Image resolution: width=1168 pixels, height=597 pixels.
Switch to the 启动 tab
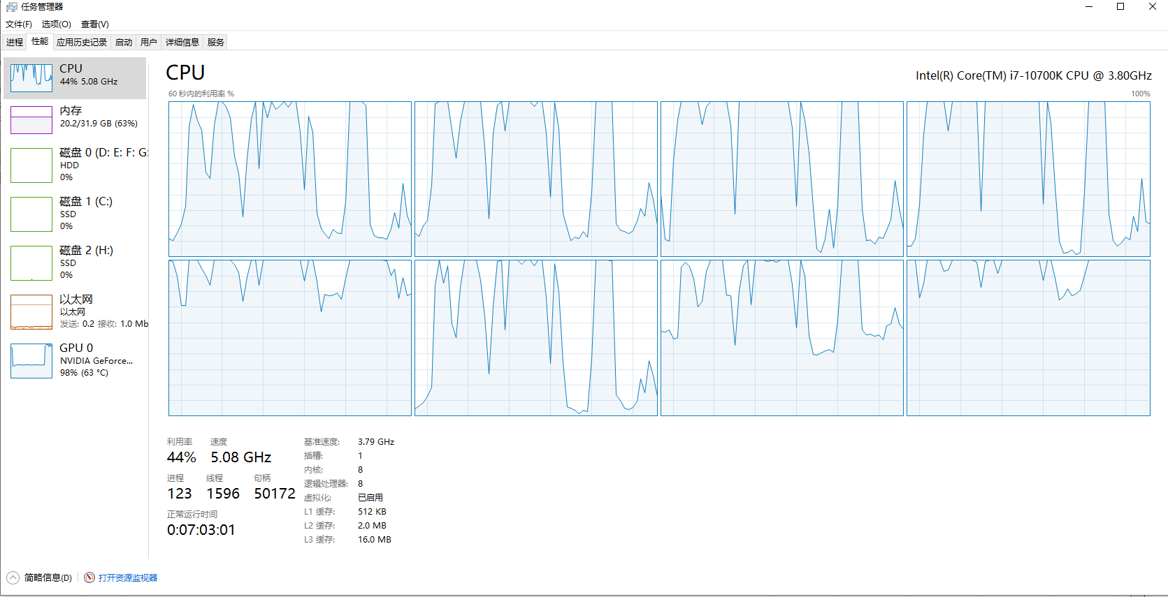pyautogui.click(x=124, y=43)
